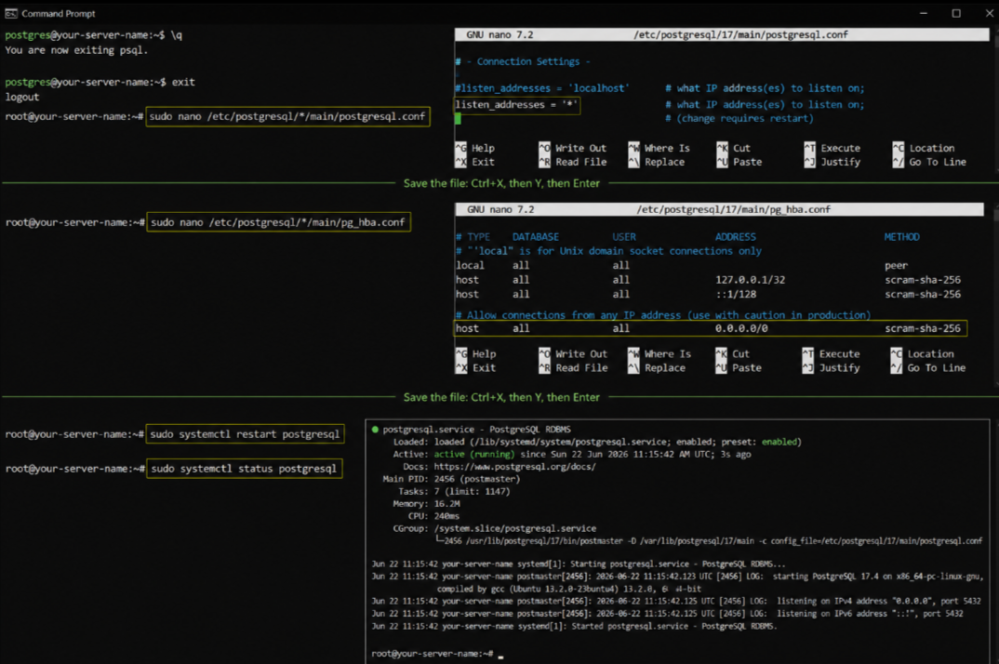
Task: Click the ^X Exit shortcut in postgresql.conf nano
Action: click(x=475, y=162)
